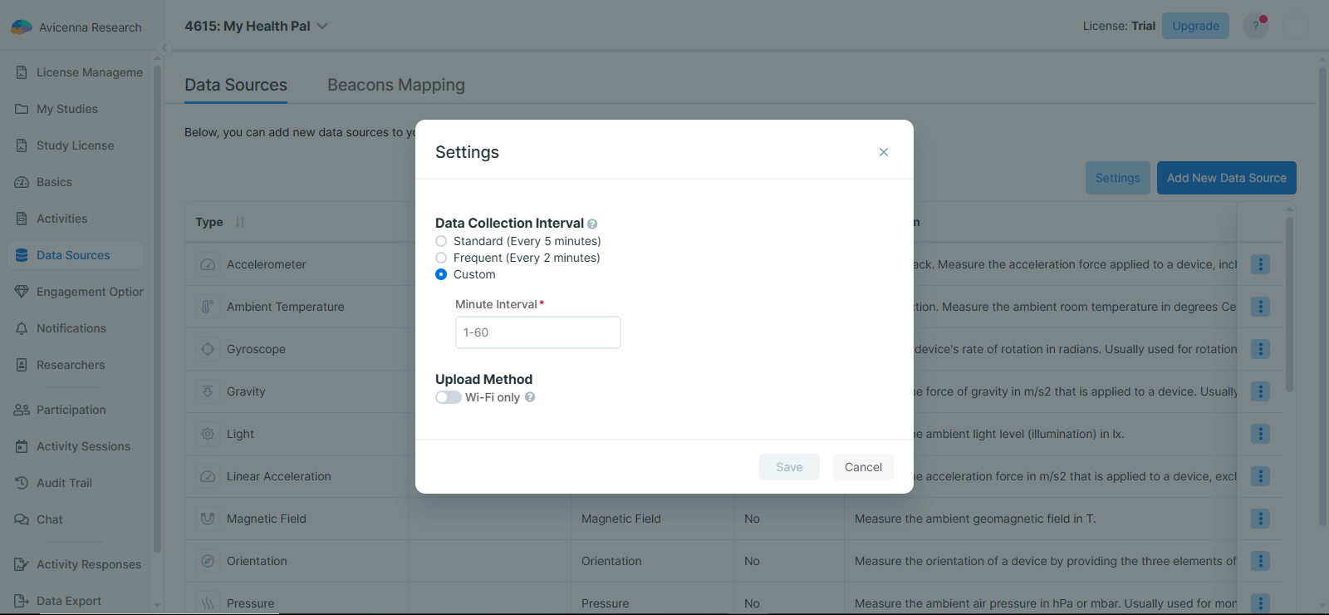Select Frequent (Every 2 minutes) option

click(x=441, y=258)
